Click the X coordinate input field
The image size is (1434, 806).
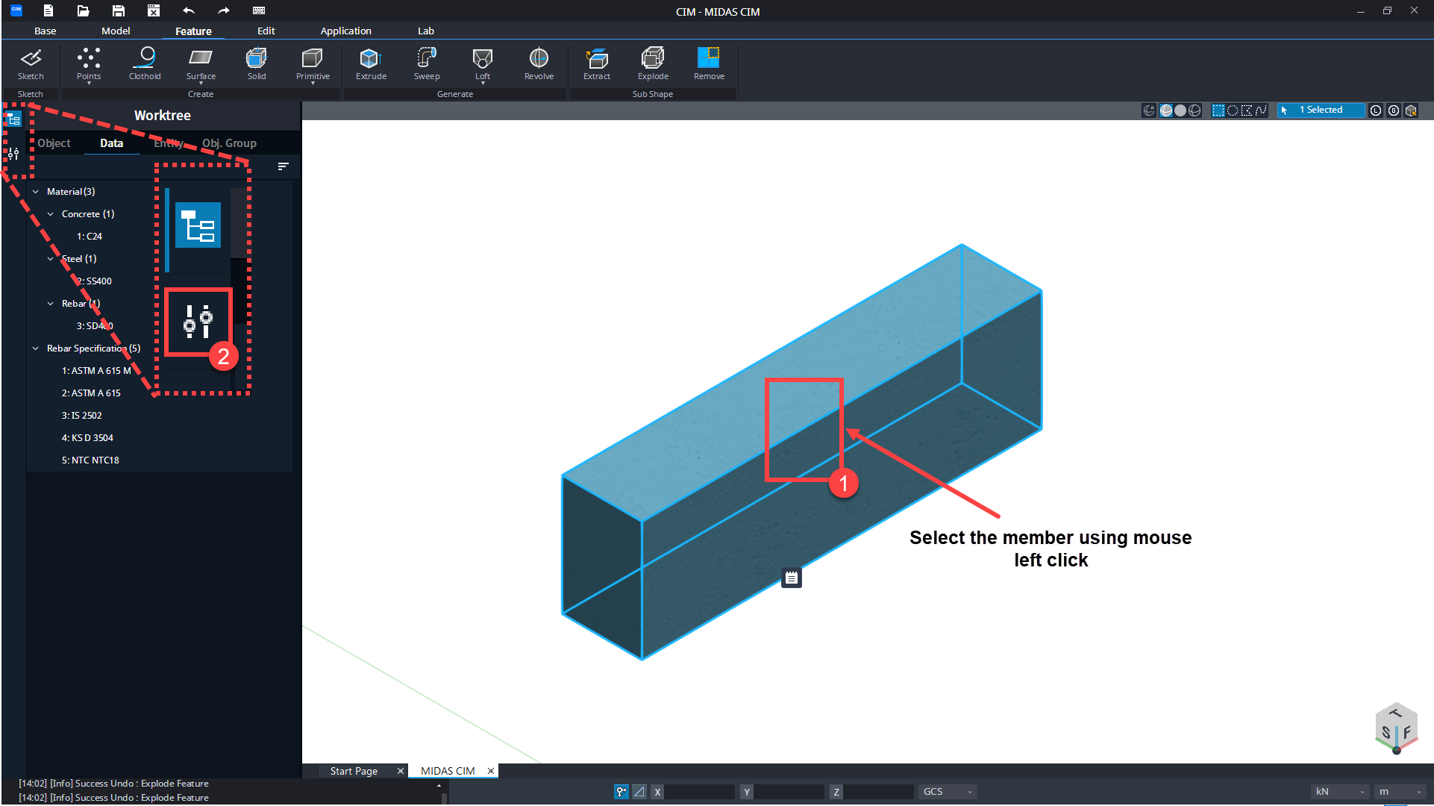coord(700,792)
